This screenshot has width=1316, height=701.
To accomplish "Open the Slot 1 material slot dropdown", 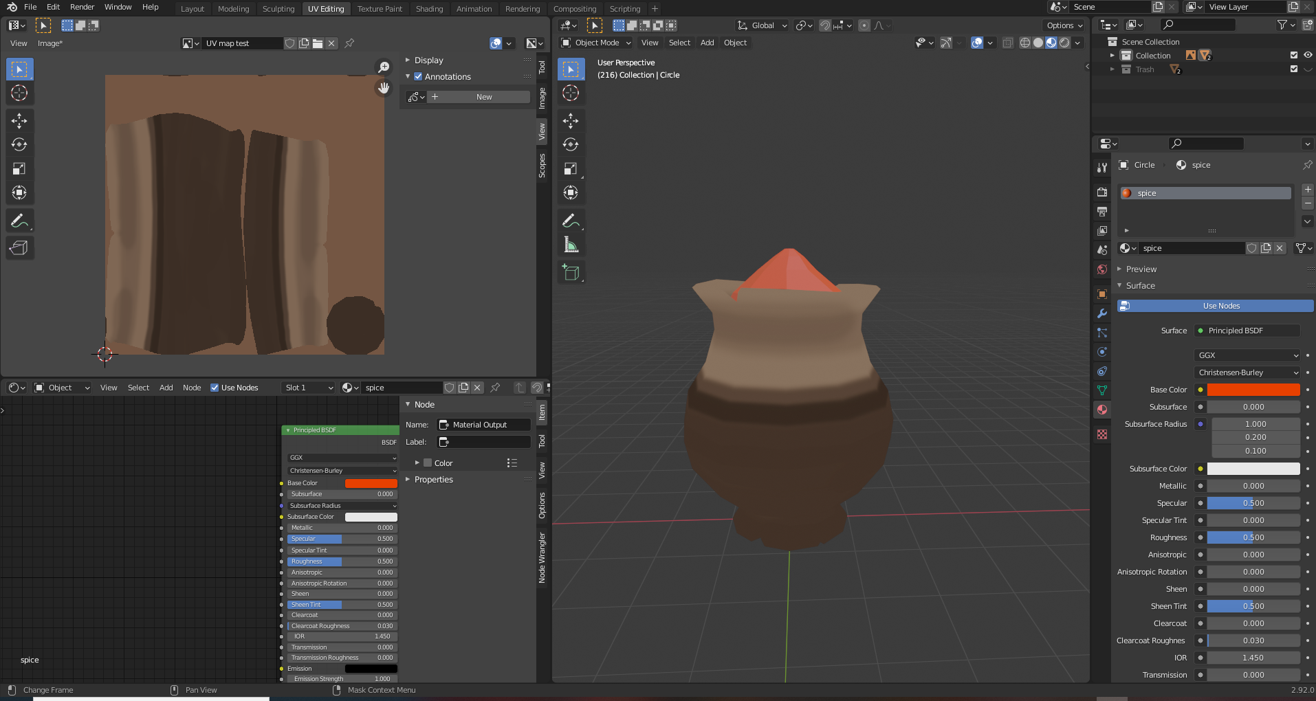I will point(309,388).
